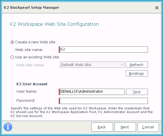Click the K2 User Account heading
163x136 pixels.
click(x=32, y=84)
